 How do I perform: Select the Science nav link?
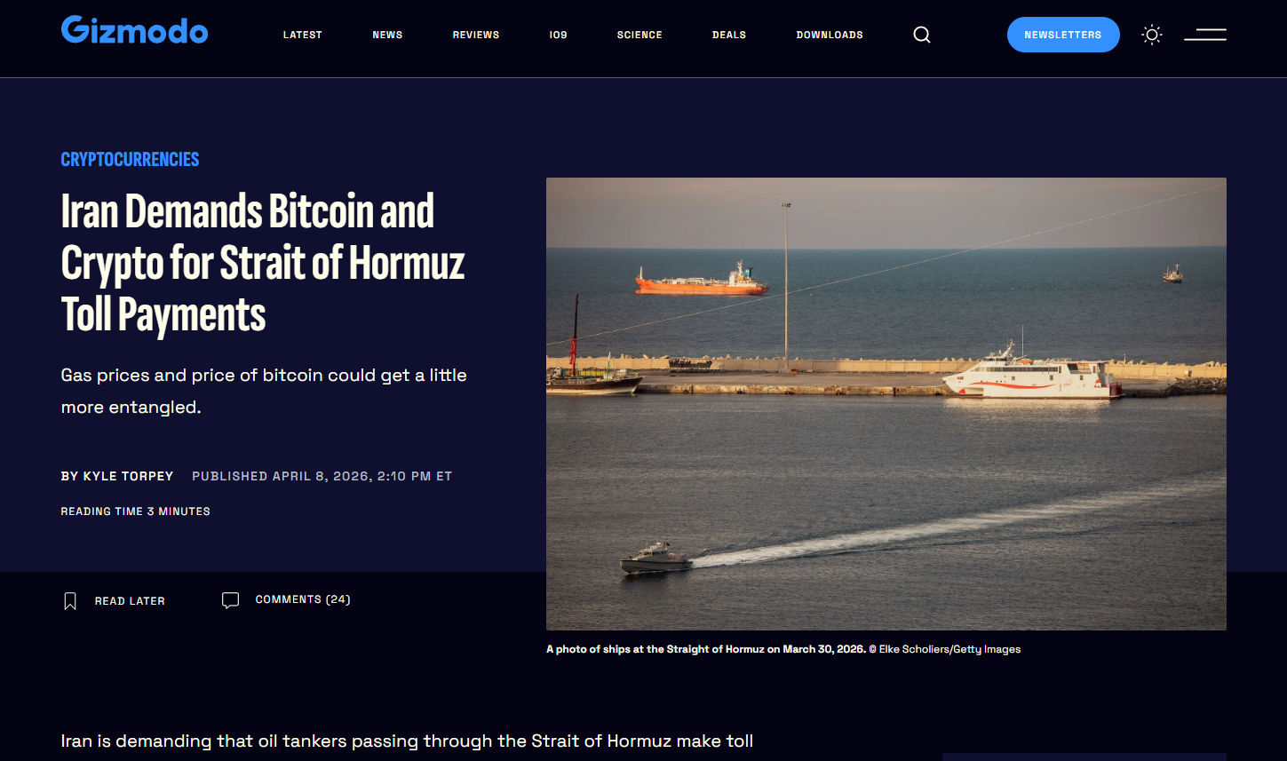[x=640, y=35]
